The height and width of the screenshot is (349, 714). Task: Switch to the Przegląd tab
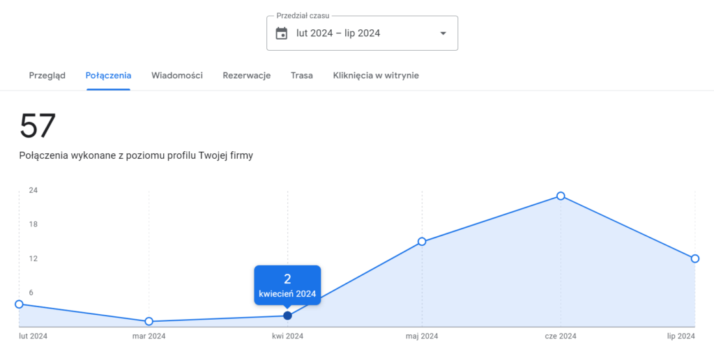47,75
